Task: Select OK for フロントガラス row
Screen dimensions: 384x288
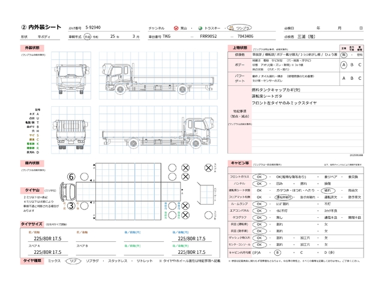Action: 260,177
